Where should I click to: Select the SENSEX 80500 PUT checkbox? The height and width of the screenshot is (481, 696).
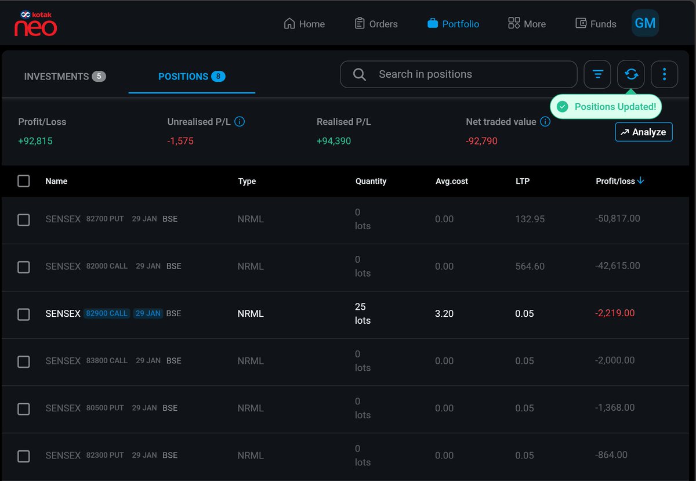click(x=24, y=409)
